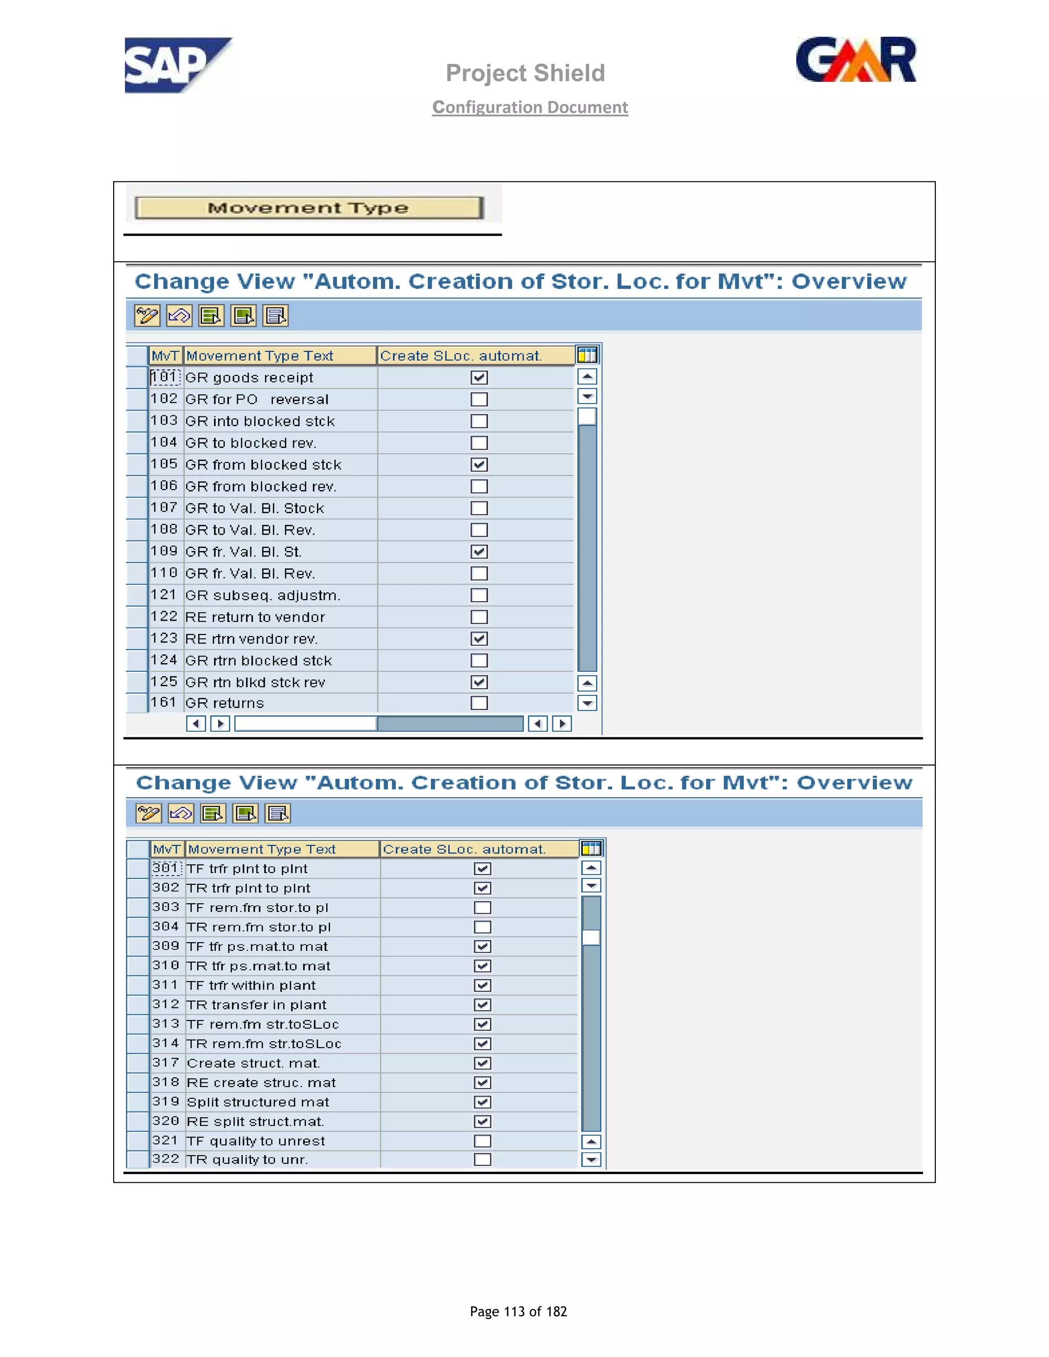Screen dimensions: 1049x1357
Task: Click the rightmost horizontal scroll-right arrow
Action: pyautogui.click(x=562, y=724)
